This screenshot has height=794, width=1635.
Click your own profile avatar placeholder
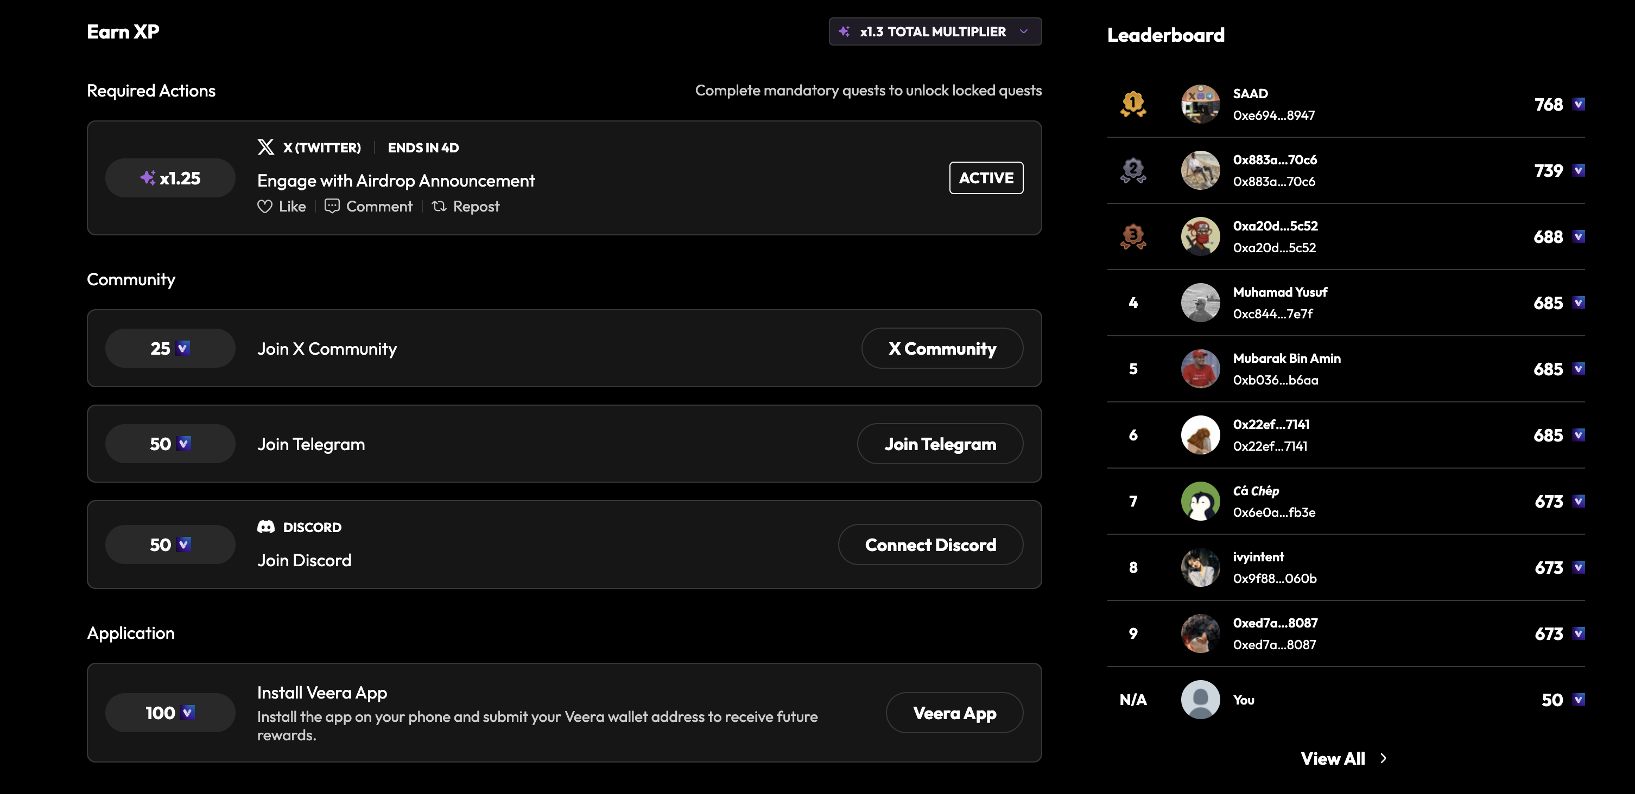pos(1200,700)
